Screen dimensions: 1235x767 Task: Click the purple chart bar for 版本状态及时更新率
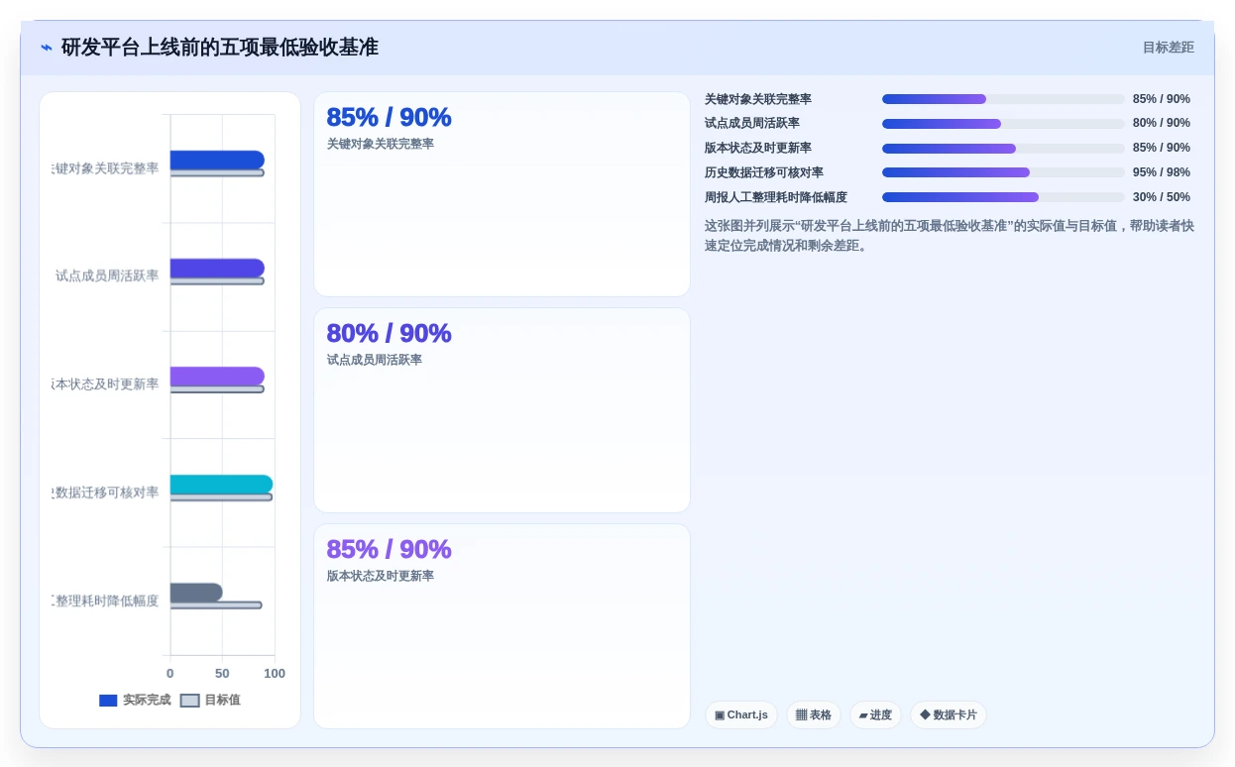[x=217, y=376]
